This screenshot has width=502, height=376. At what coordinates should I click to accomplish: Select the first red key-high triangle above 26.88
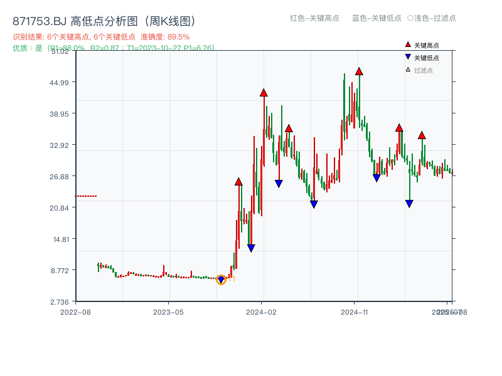[x=238, y=182]
